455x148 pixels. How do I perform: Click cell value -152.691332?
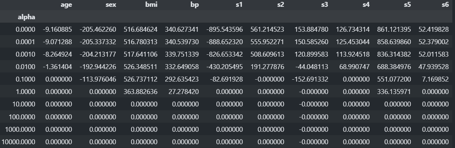tap(310, 79)
